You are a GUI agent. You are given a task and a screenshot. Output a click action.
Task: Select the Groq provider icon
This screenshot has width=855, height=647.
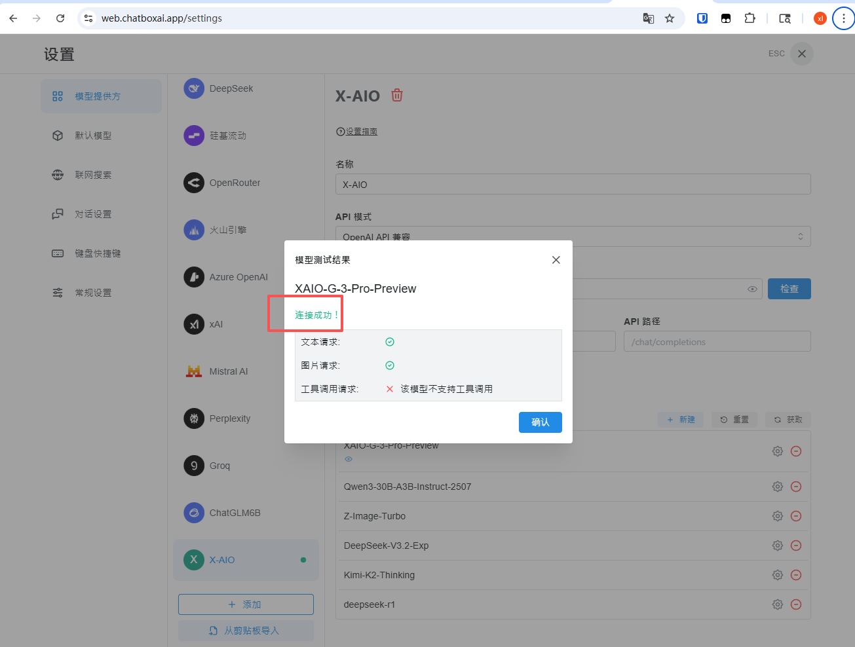tap(194, 466)
